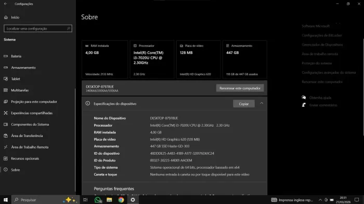Open Experiências compartilhadas page
The width and height of the screenshot is (364, 204).
32,113
